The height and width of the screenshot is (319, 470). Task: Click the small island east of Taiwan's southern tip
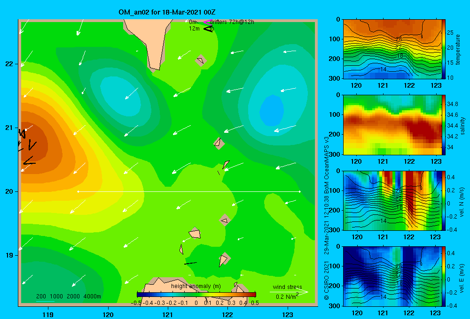(201, 61)
